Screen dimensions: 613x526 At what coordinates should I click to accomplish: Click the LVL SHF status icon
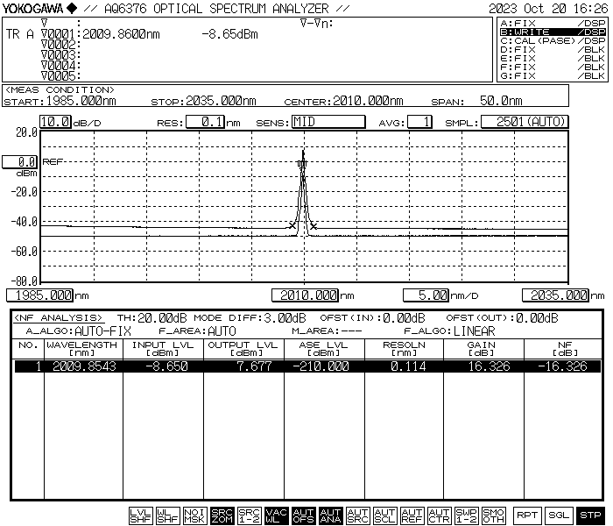[140, 515]
